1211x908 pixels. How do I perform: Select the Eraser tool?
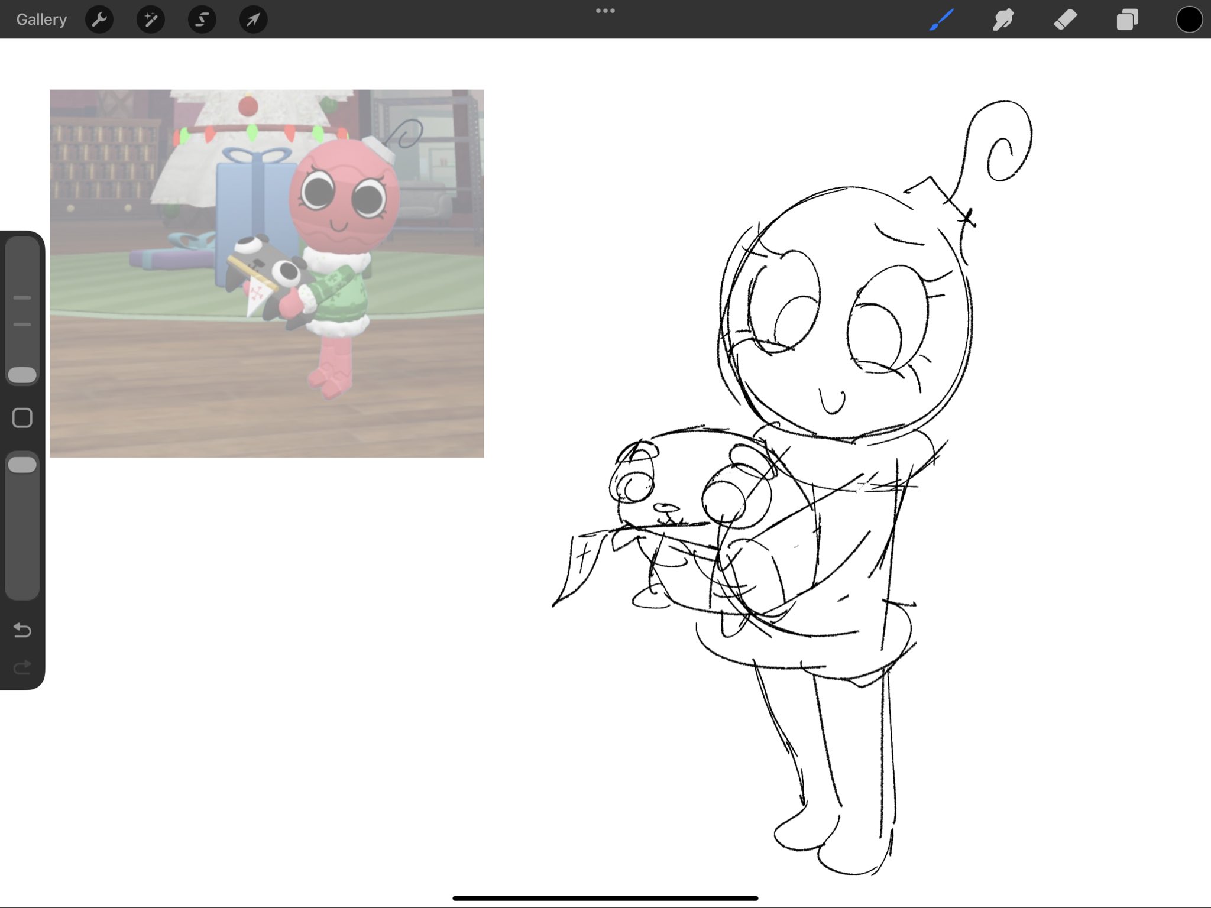point(1066,20)
